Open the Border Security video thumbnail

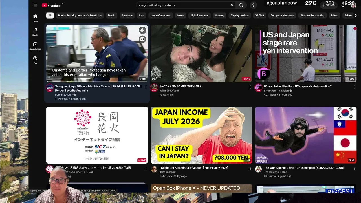[97, 54]
